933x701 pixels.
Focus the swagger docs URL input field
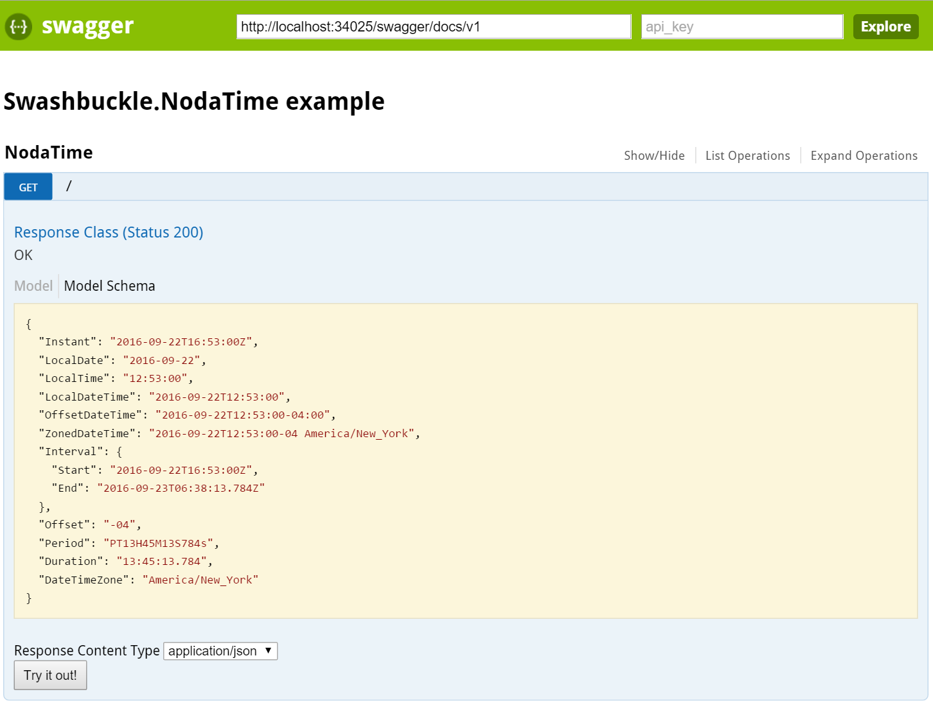pos(434,27)
